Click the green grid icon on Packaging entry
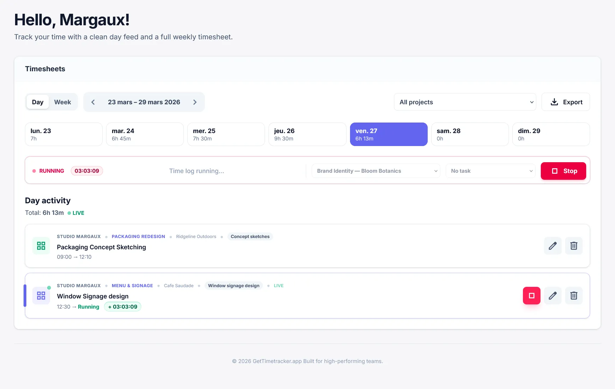The height and width of the screenshot is (389, 615). [x=41, y=246]
